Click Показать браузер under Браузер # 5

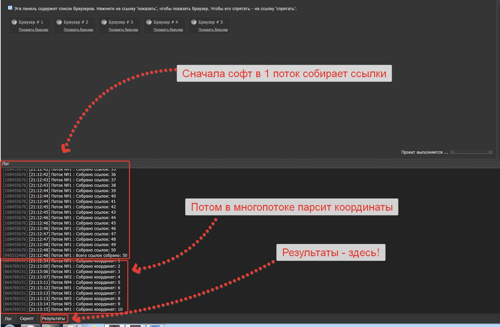[x=213, y=30]
